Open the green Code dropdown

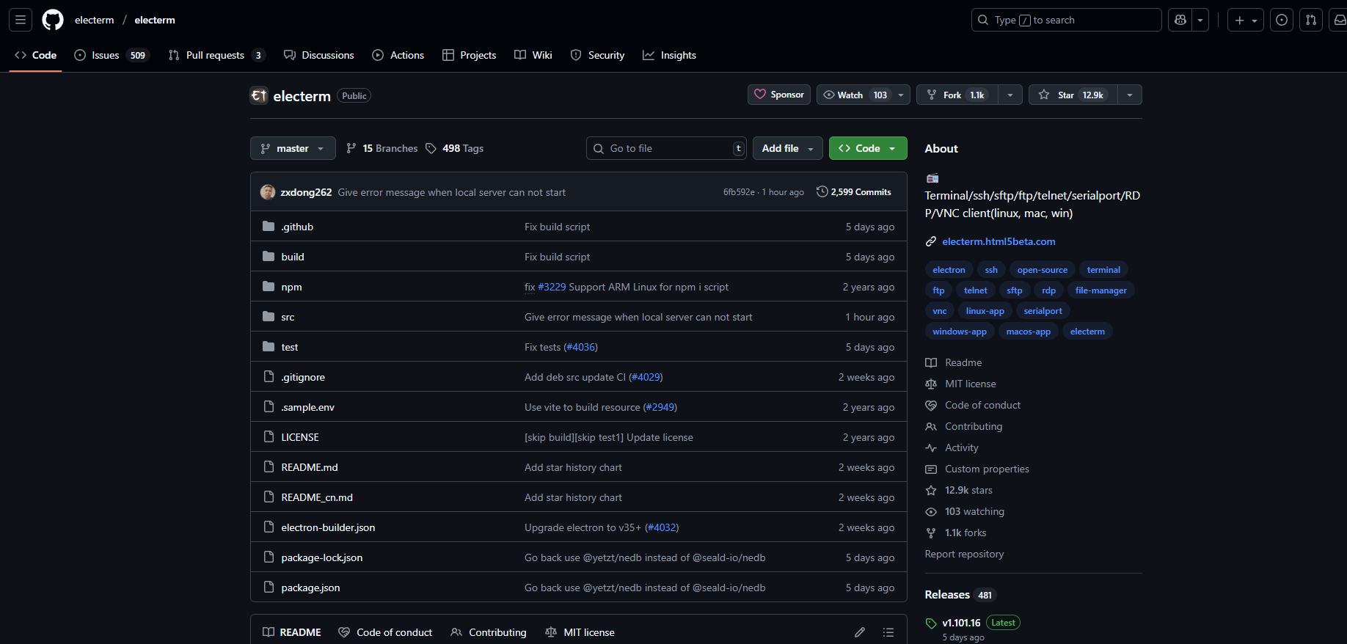point(868,148)
